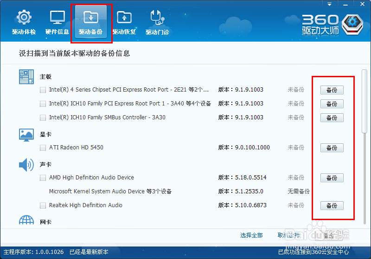Click the bottom 备份 button beside 取消选择
The height and width of the screenshot is (259, 371).
click(329, 235)
